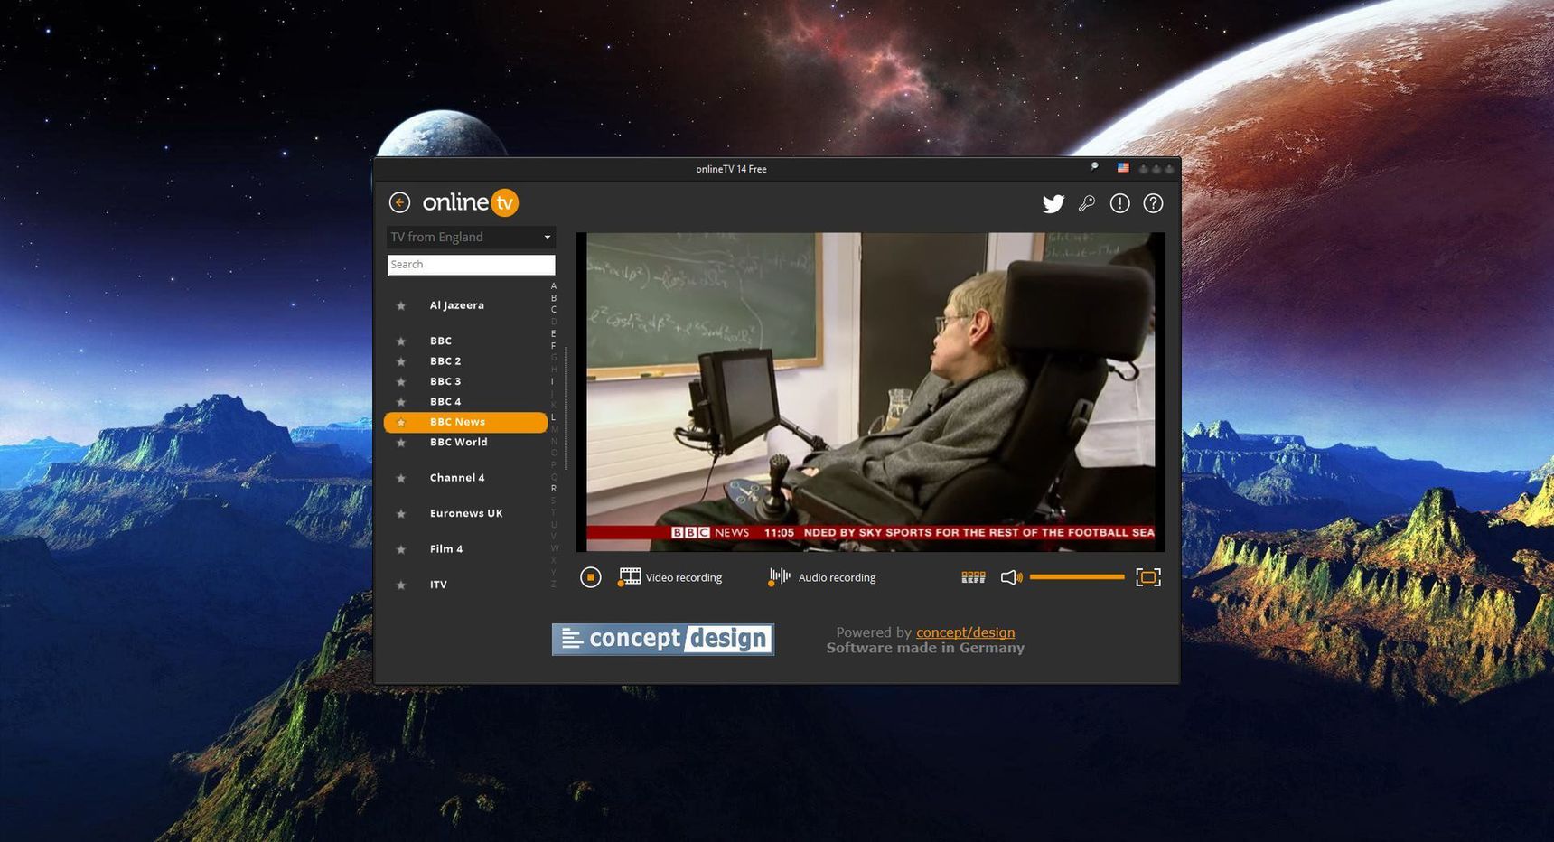
Task: Adjust the orange volume slider
Action: coord(1077,576)
